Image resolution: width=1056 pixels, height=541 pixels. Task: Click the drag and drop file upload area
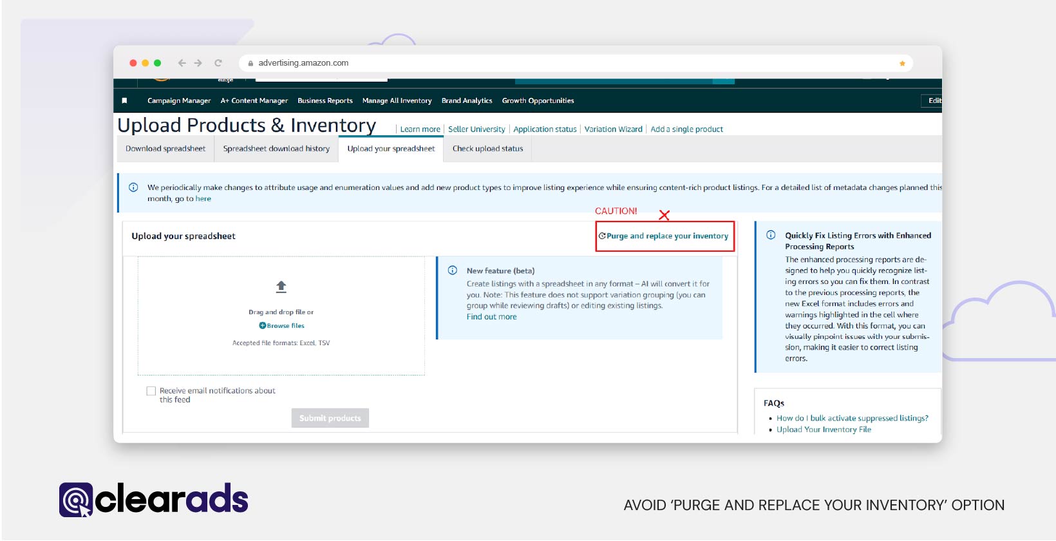tap(281, 316)
